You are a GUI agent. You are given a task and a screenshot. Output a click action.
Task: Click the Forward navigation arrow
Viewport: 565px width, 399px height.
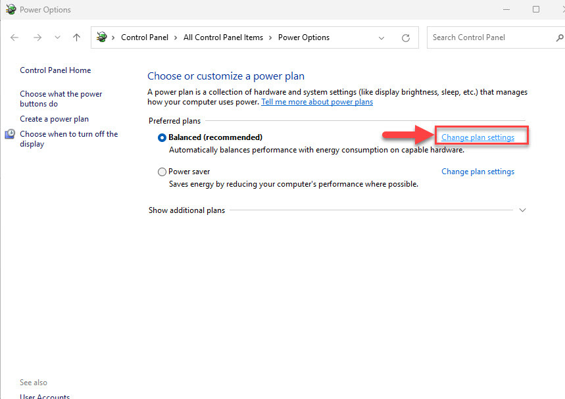click(37, 37)
